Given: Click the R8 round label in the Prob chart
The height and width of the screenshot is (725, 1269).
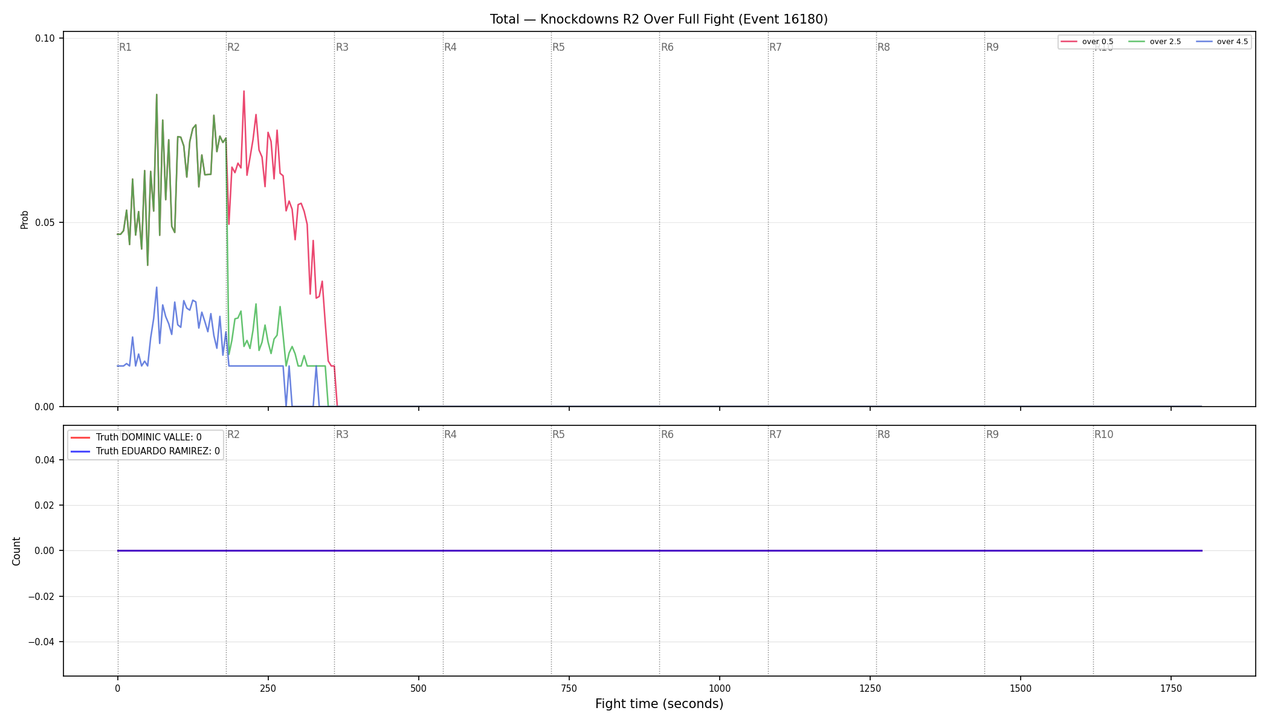Looking at the screenshot, I should pyautogui.click(x=883, y=47).
